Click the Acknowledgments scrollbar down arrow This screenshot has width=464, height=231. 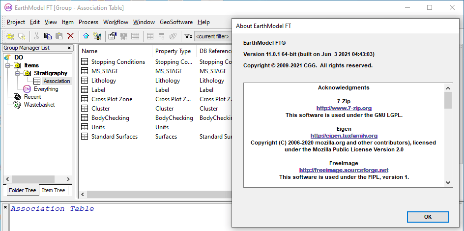click(448, 183)
